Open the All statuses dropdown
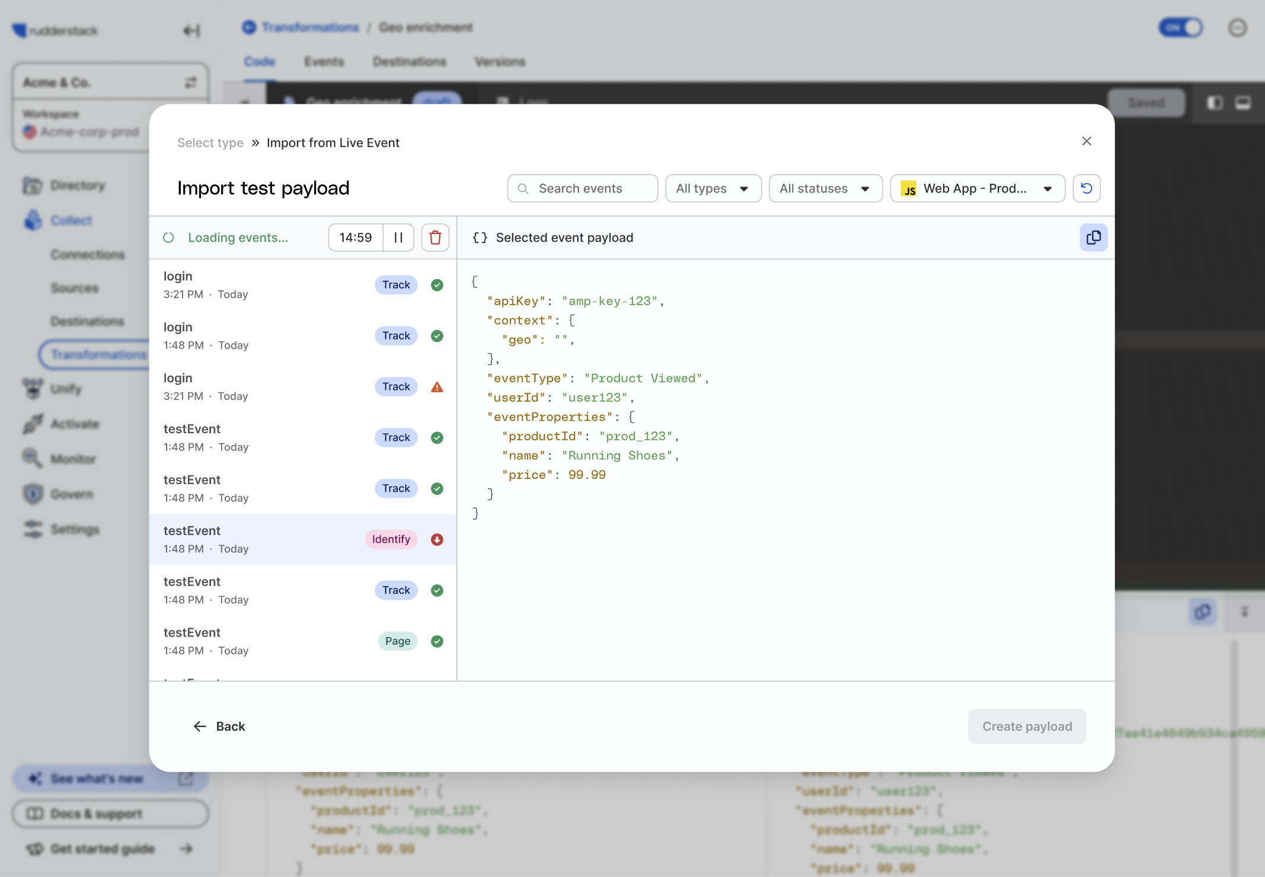The image size is (1265, 877). (x=825, y=188)
